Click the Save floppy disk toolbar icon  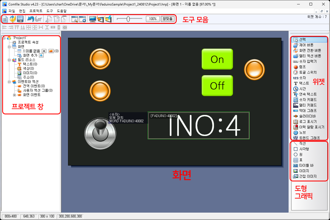[20, 19]
